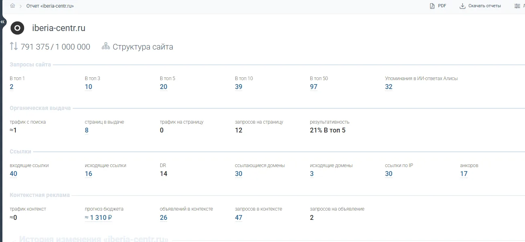Open исходящие домены value 3
This screenshot has width=525, height=242.
point(312,174)
